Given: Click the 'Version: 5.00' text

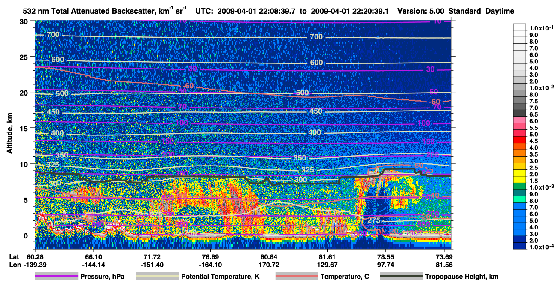Looking at the screenshot, I should pyautogui.click(x=422, y=11).
